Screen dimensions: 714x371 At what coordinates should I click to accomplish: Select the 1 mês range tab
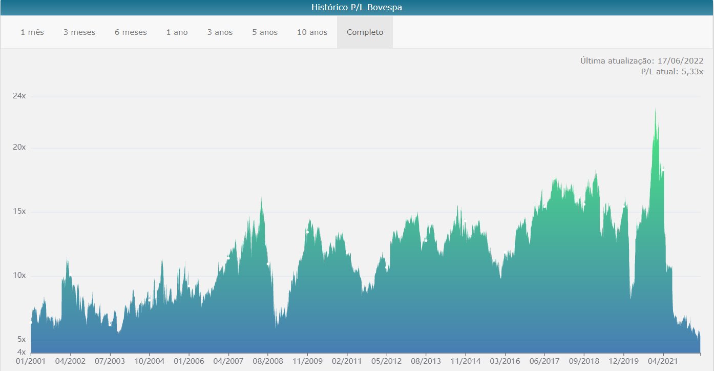coord(32,32)
